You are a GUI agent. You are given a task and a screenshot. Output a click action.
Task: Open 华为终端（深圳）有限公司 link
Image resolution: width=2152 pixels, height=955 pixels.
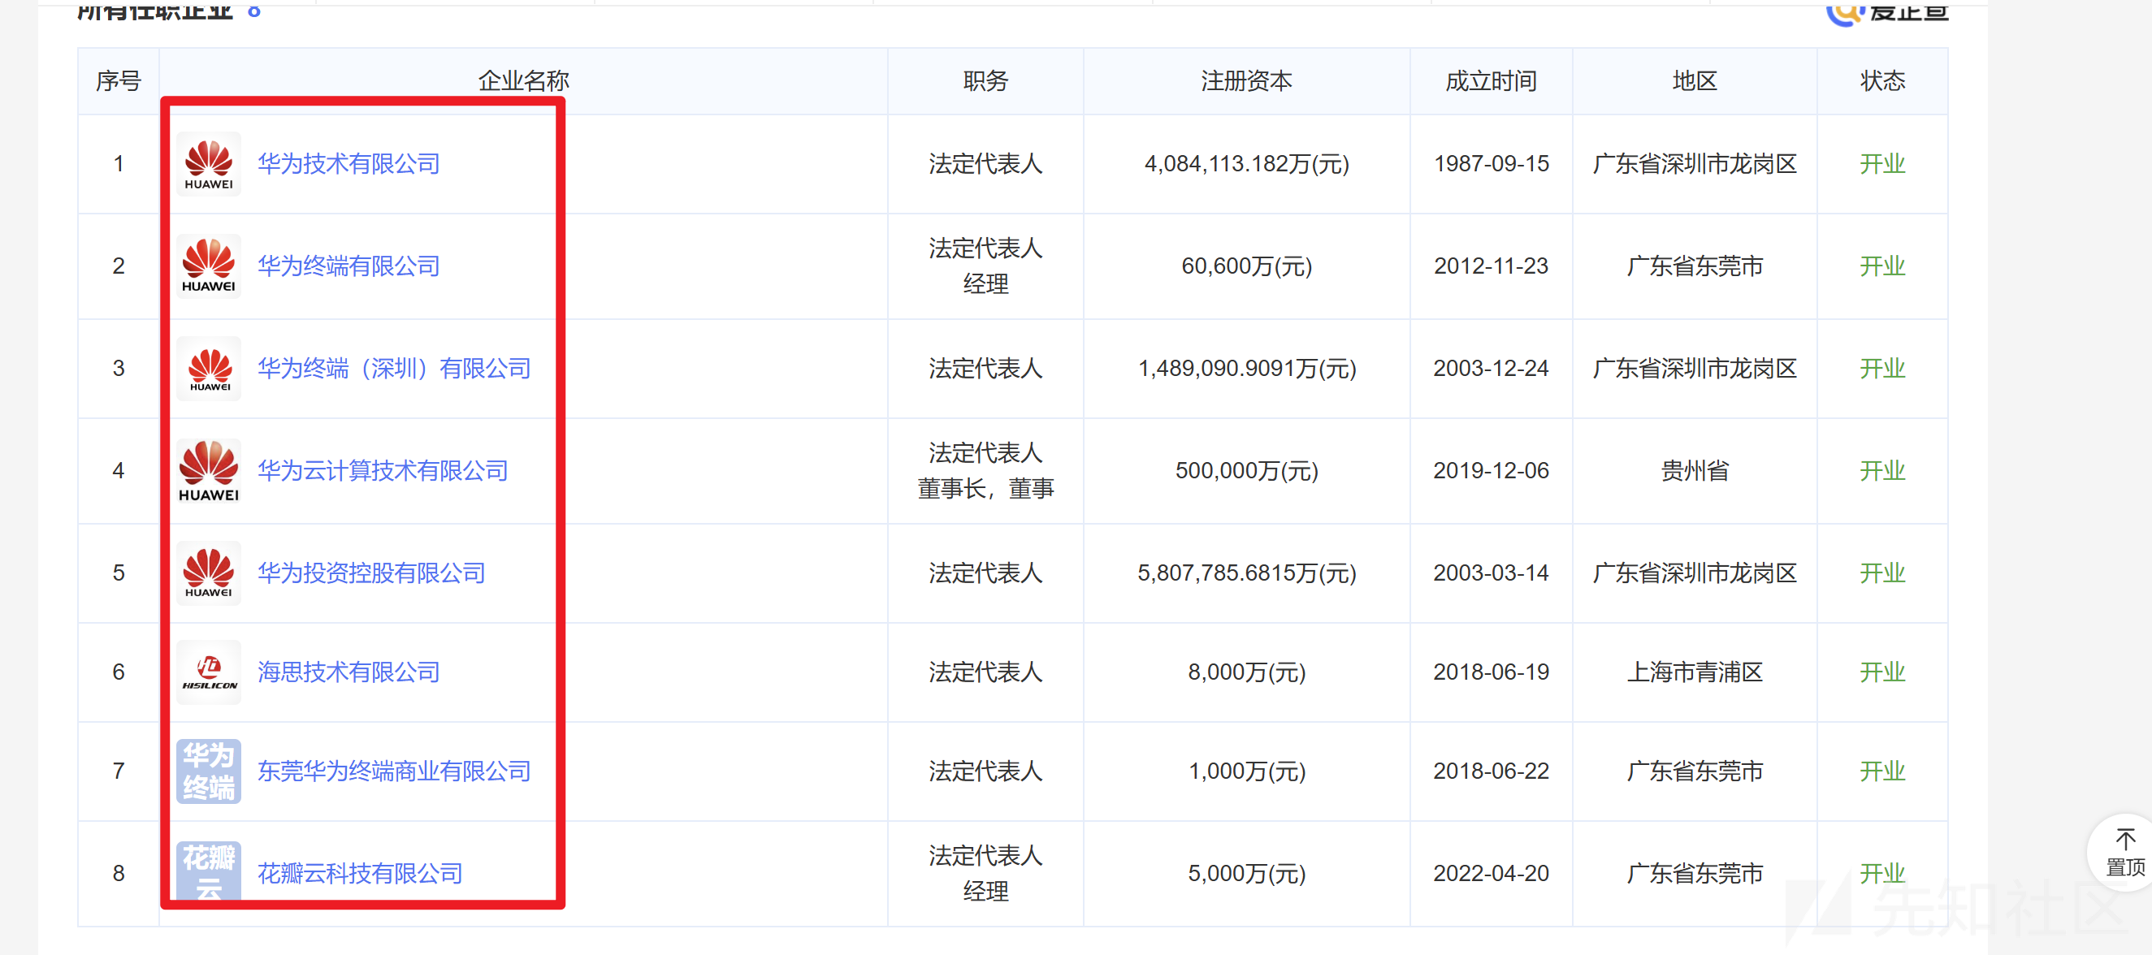coord(393,368)
